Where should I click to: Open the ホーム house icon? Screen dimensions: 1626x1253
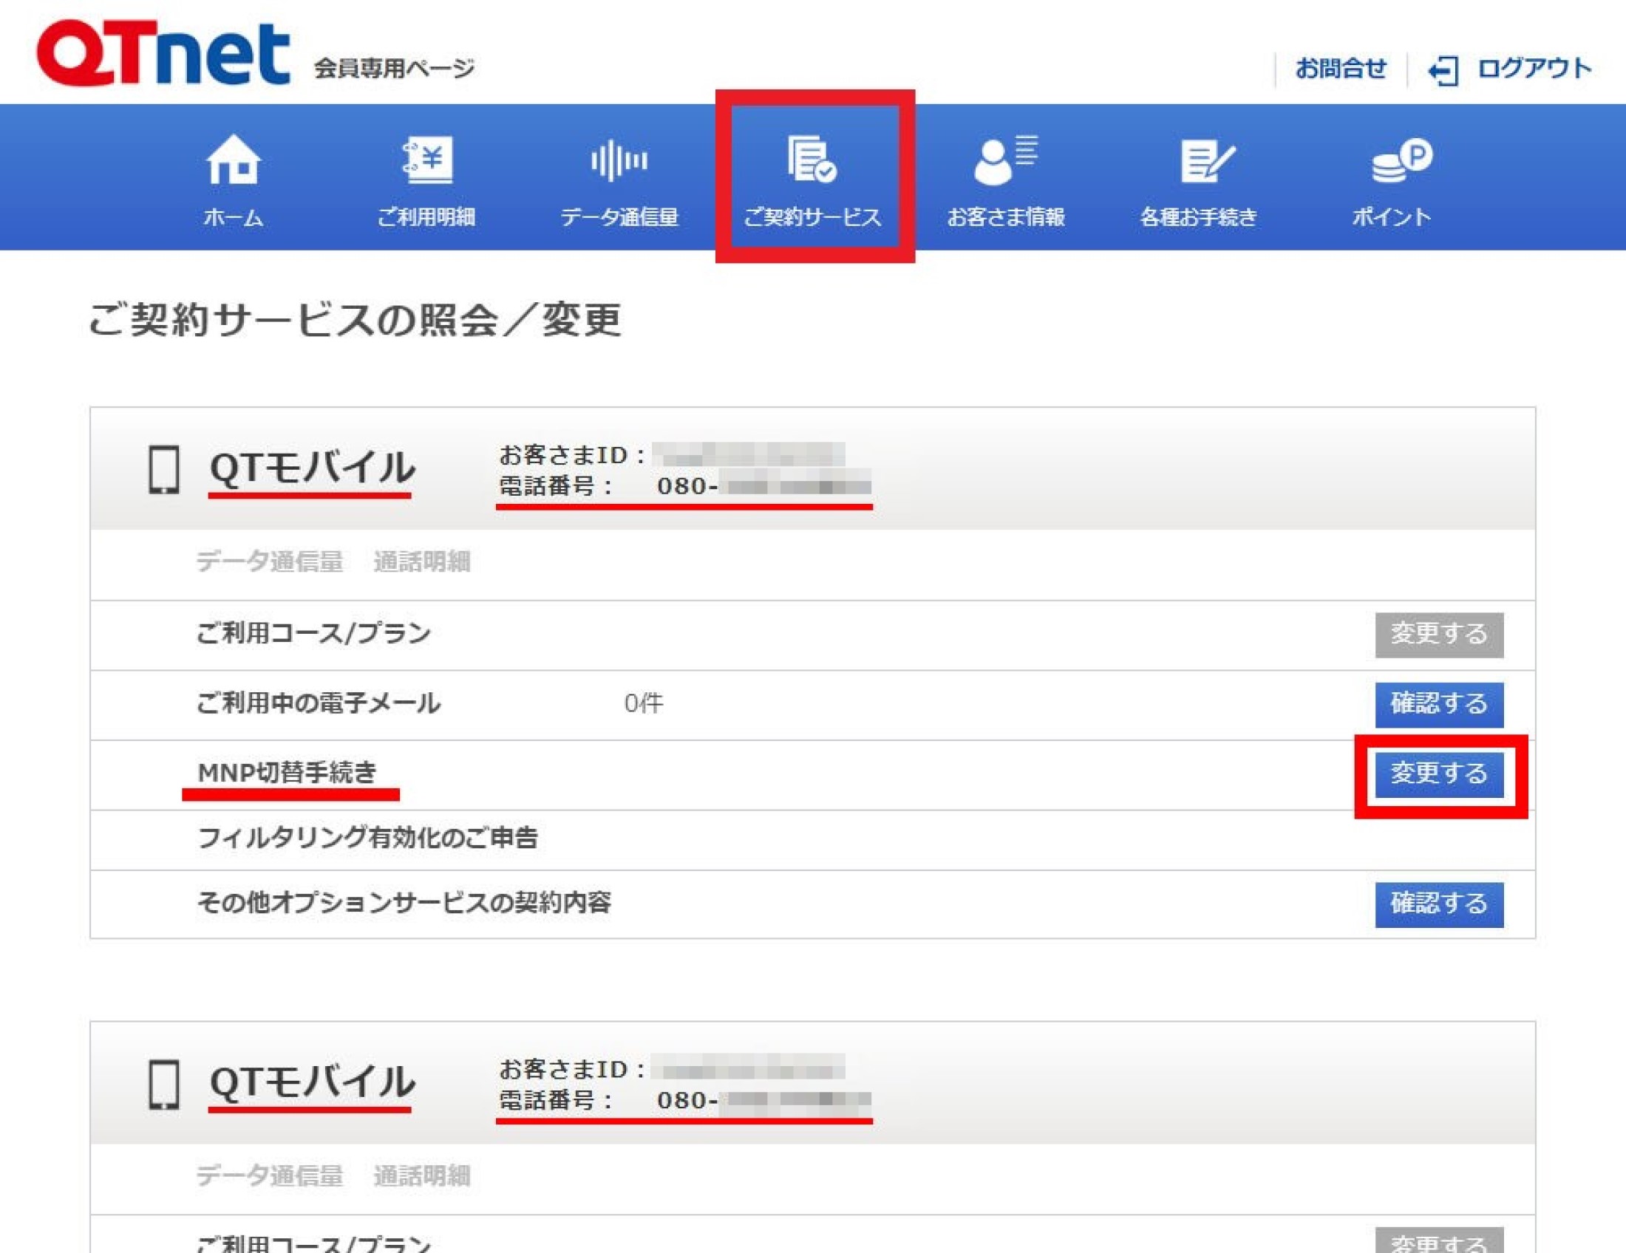234,159
